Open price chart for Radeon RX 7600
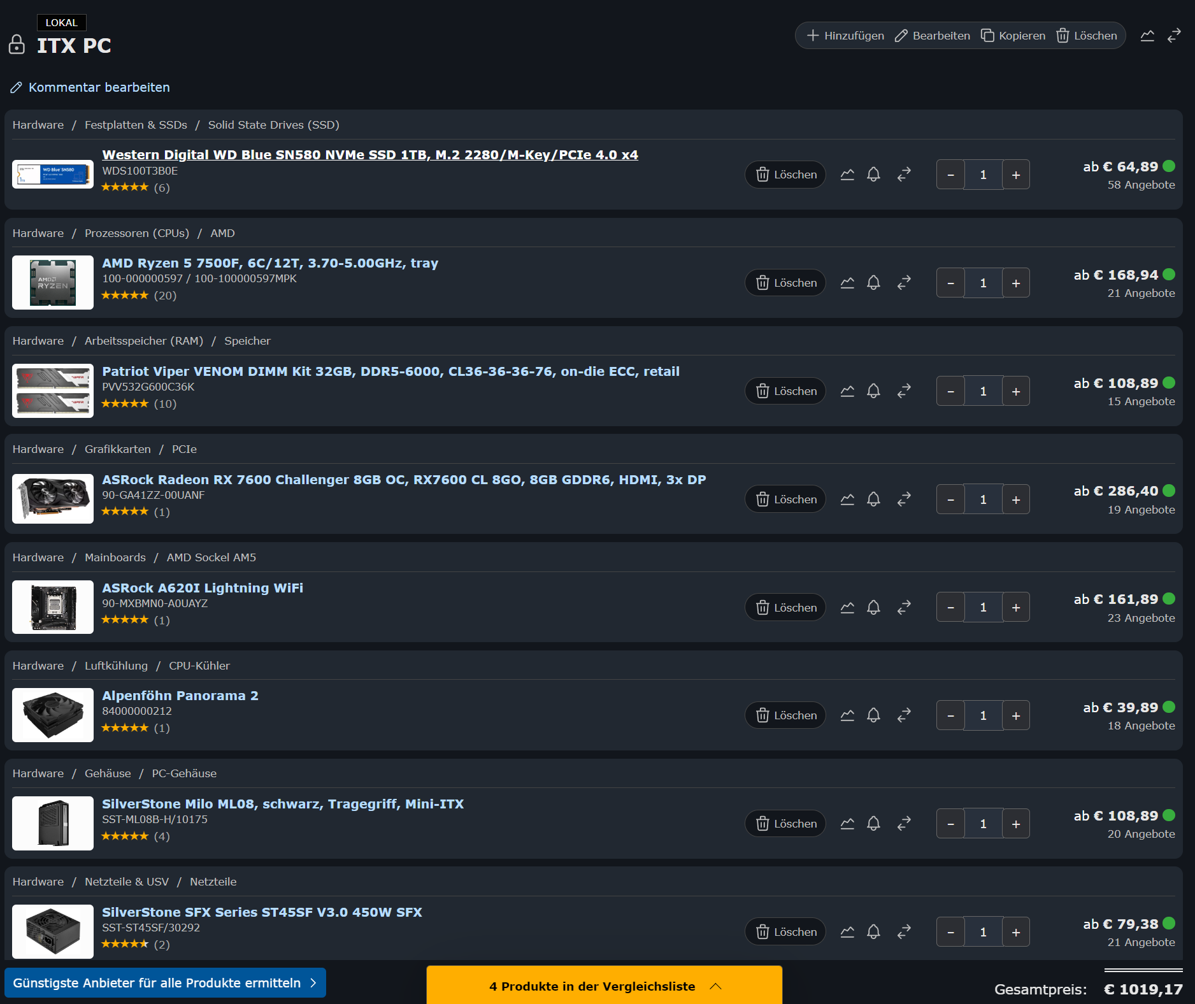Image resolution: width=1195 pixels, height=1004 pixels. (x=847, y=499)
